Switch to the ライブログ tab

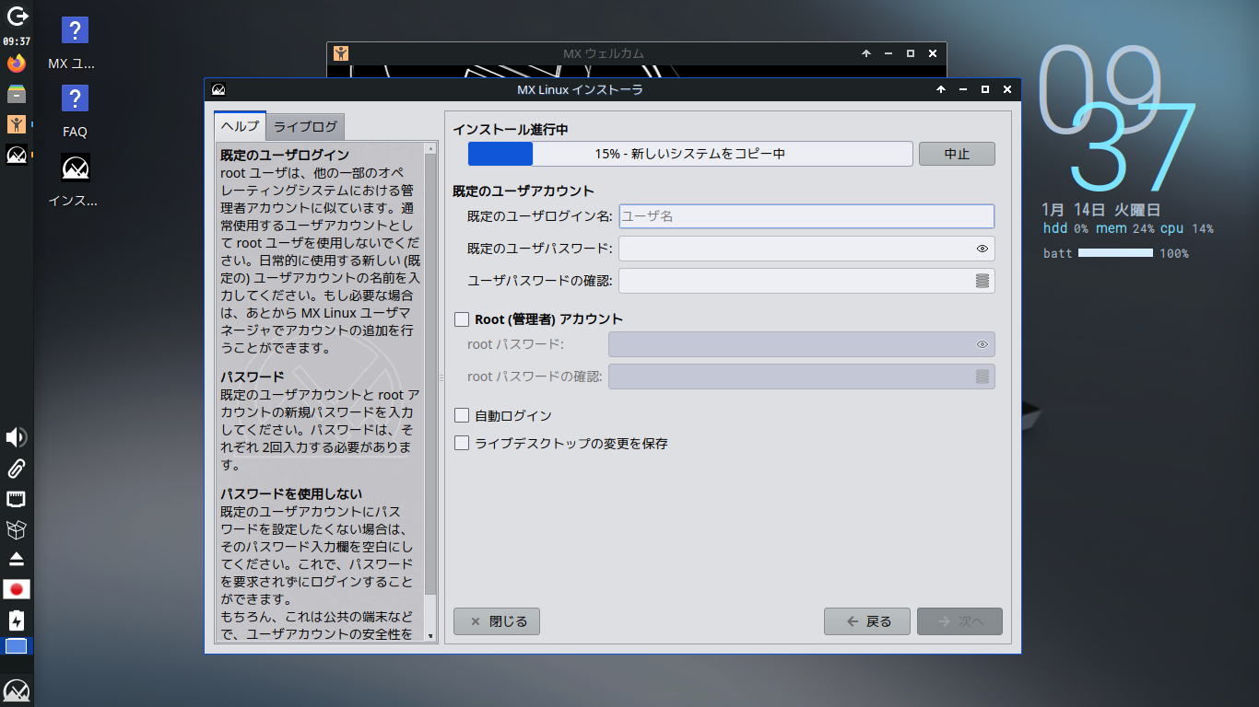click(x=306, y=127)
